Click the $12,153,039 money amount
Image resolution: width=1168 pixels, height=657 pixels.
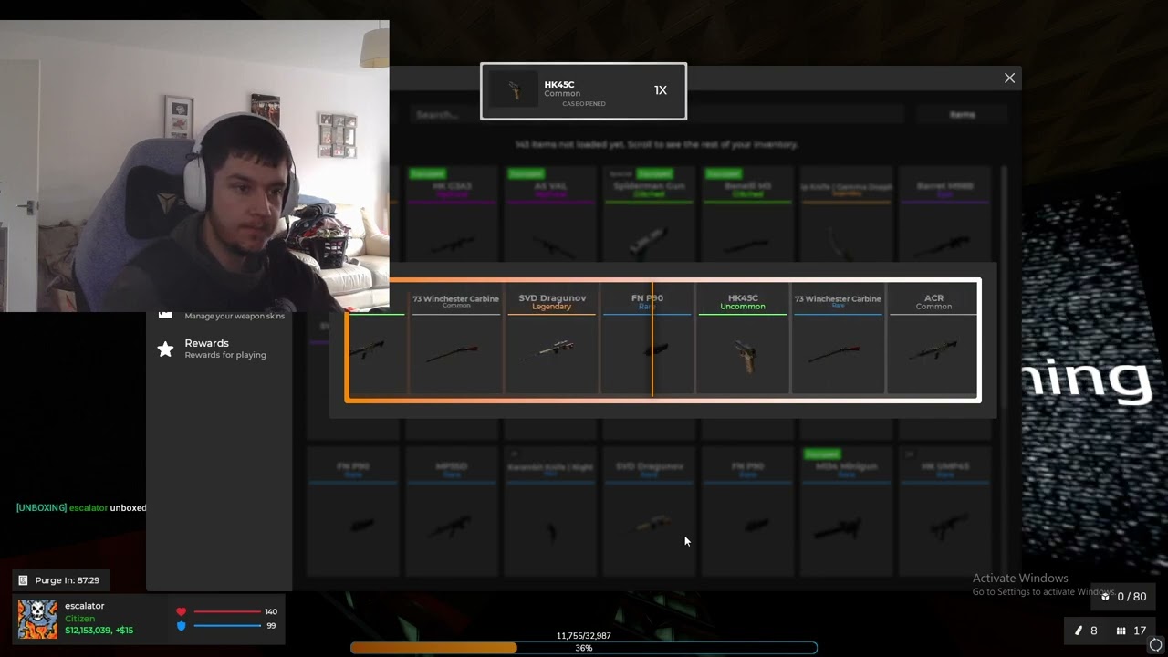[88, 631]
